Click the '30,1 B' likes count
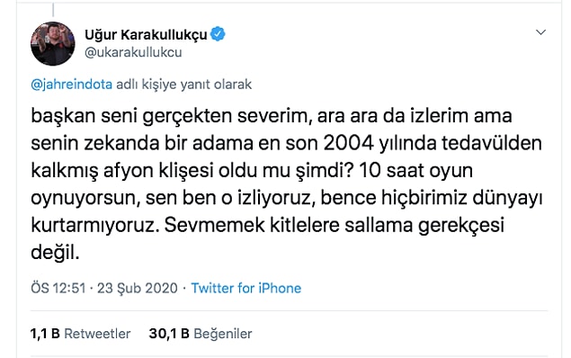This screenshot has width=571, height=358. [169, 334]
